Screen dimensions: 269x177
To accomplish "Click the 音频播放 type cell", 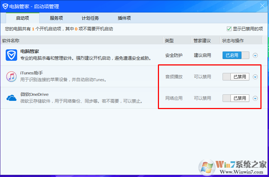I will pos(174,77).
